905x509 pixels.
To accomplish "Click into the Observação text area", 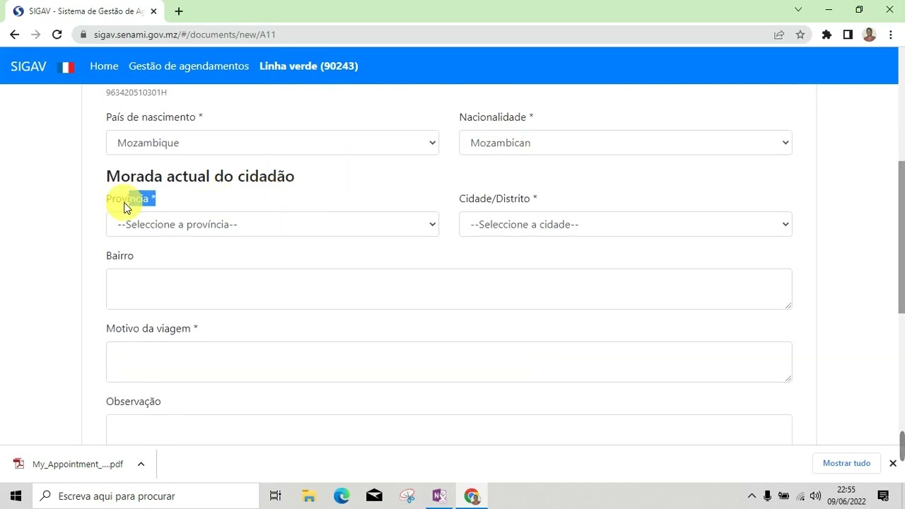I will coord(449,429).
